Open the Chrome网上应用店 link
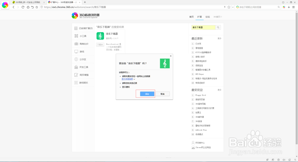The width and height of the screenshot is (298, 162). (x=201, y=148)
